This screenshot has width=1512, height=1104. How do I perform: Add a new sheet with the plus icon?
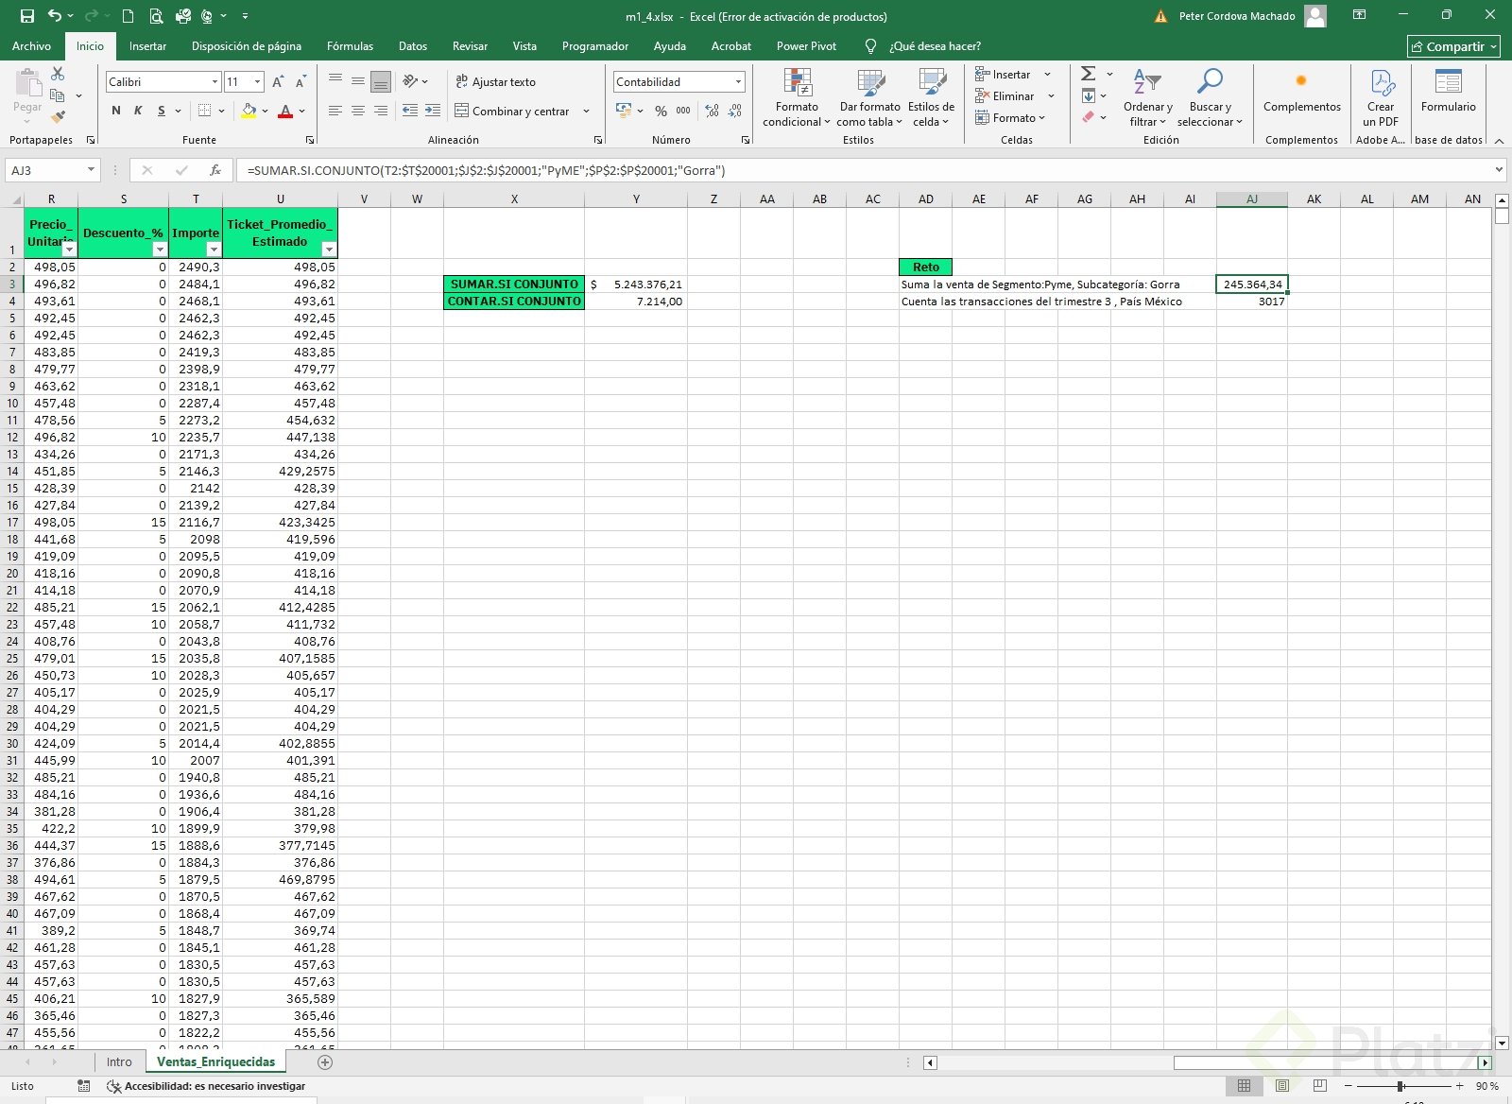[325, 1062]
